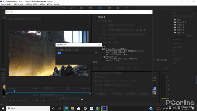Screen dimensions: 197x111
Task: Click the Cortana circle icon in taskbar
Action: [x=53, y=108]
